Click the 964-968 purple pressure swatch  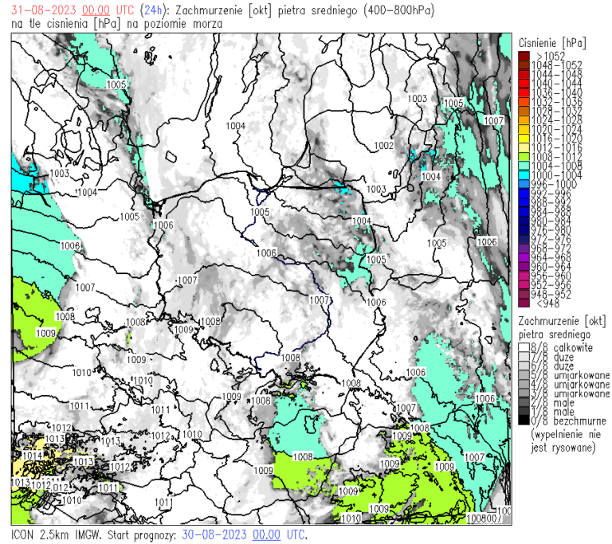coord(523,257)
